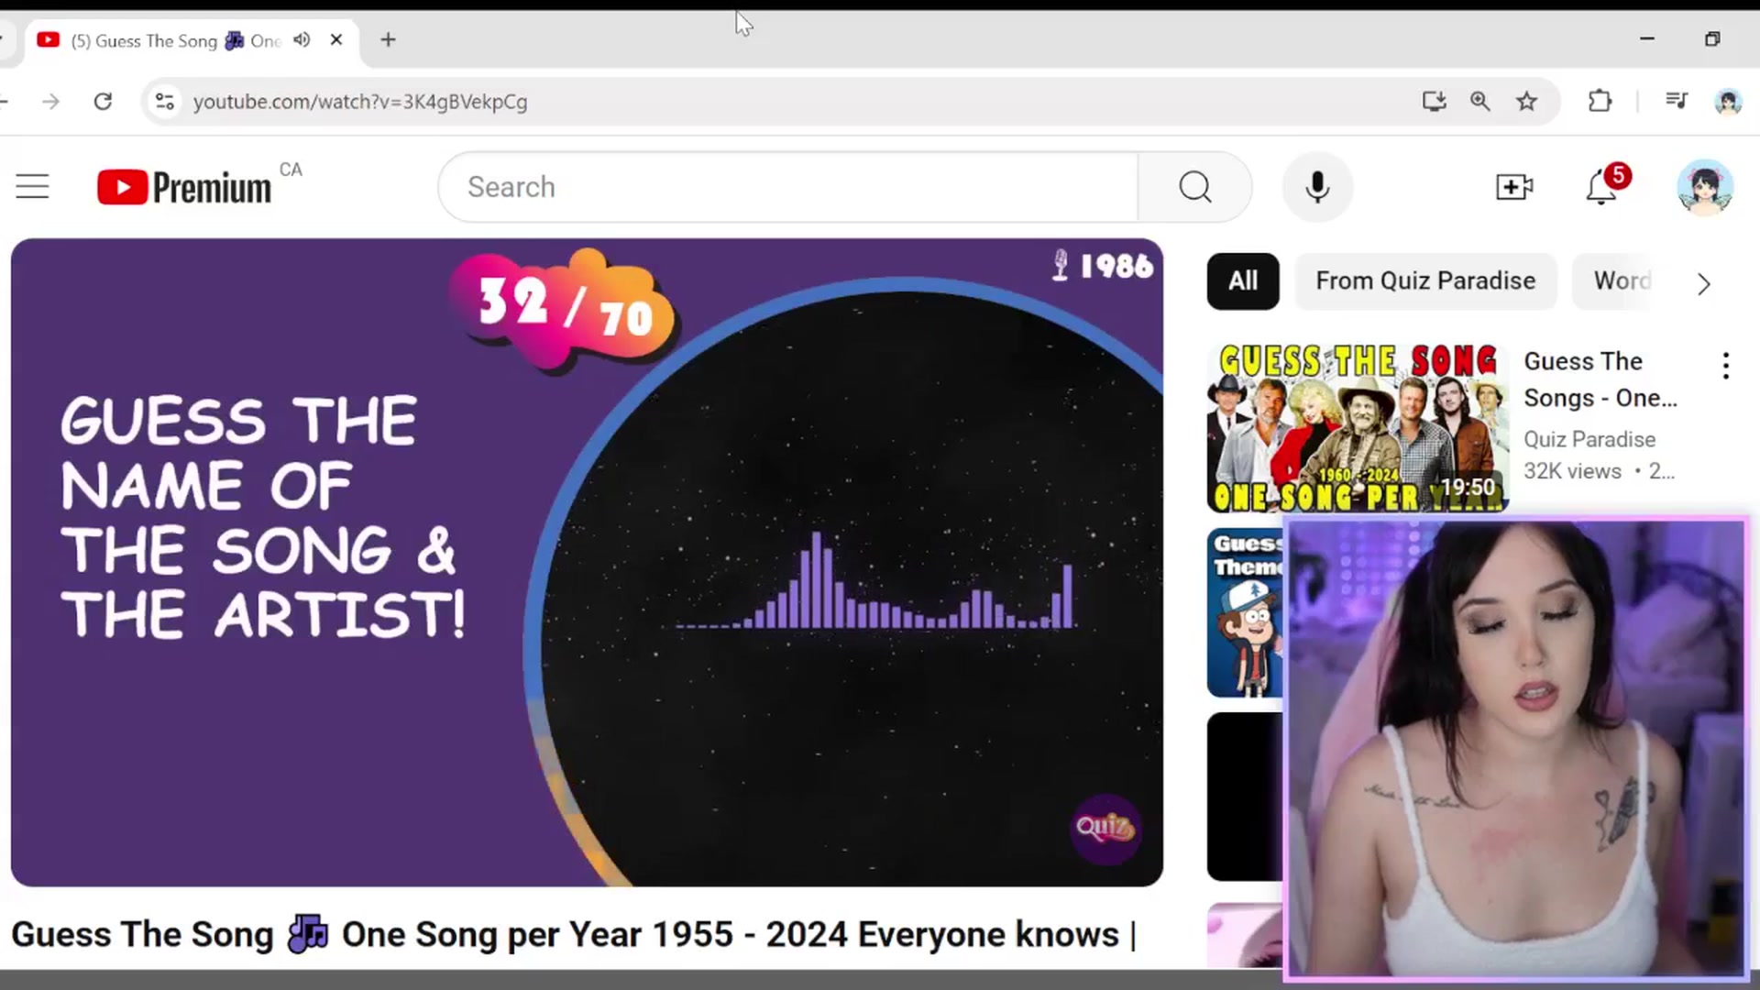Open the Guess The Songs country thumbnail
The height and width of the screenshot is (990, 1760).
1358,427
